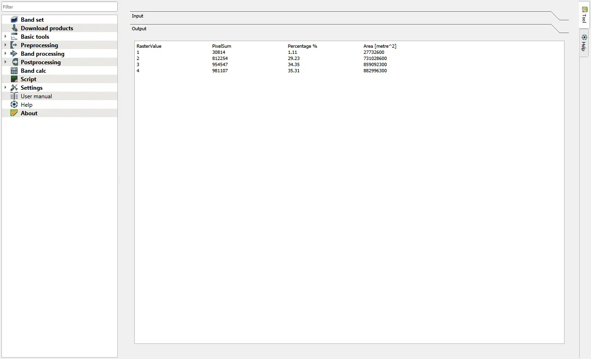This screenshot has height=359, width=591.
Task: Focus the Filter search field
Action: click(60, 7)
